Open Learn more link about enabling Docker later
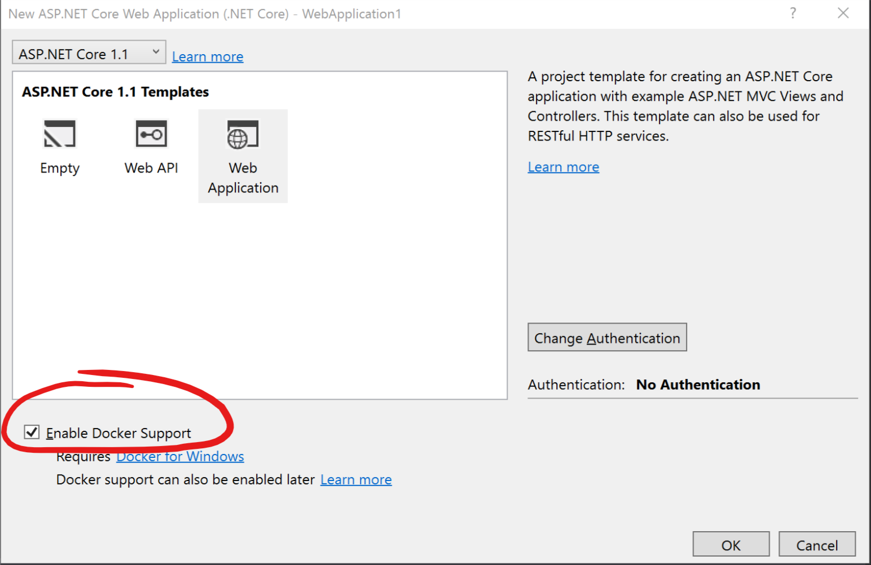Viewport: 871px width, 565px height. (x=356, y=479)
